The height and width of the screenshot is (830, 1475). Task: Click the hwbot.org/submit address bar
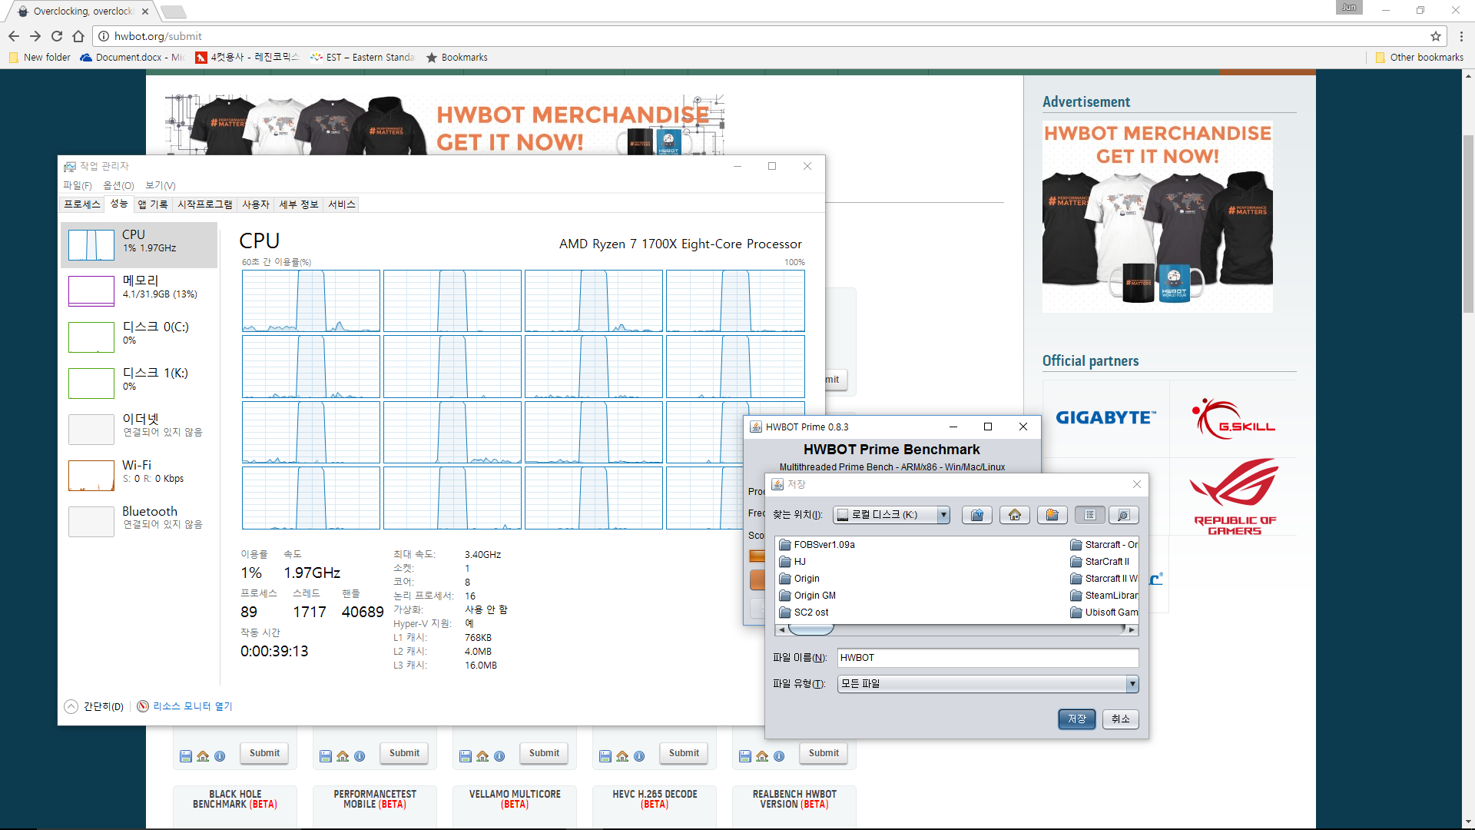768,36
